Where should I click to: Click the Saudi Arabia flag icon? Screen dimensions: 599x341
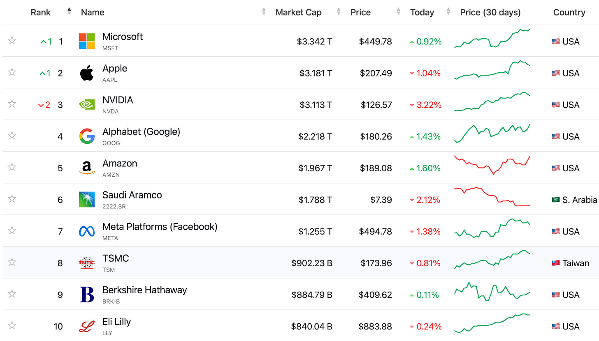(x=556, y=200)
